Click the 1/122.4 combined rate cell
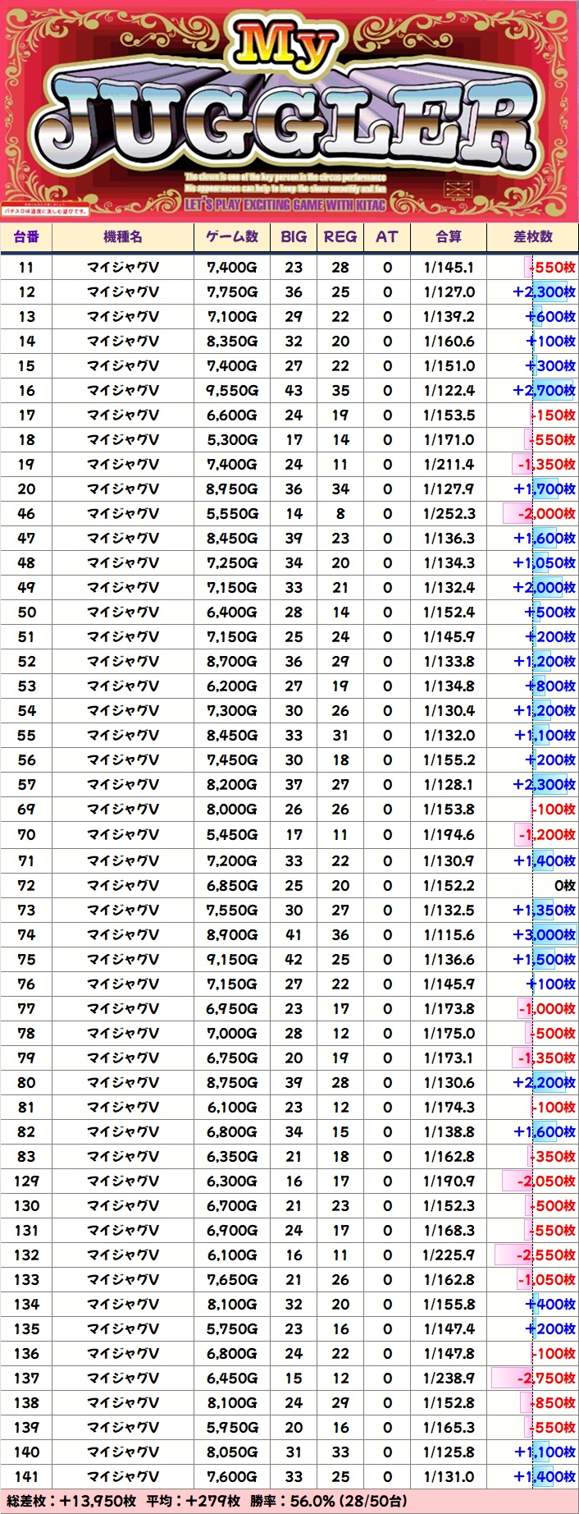 449,390
